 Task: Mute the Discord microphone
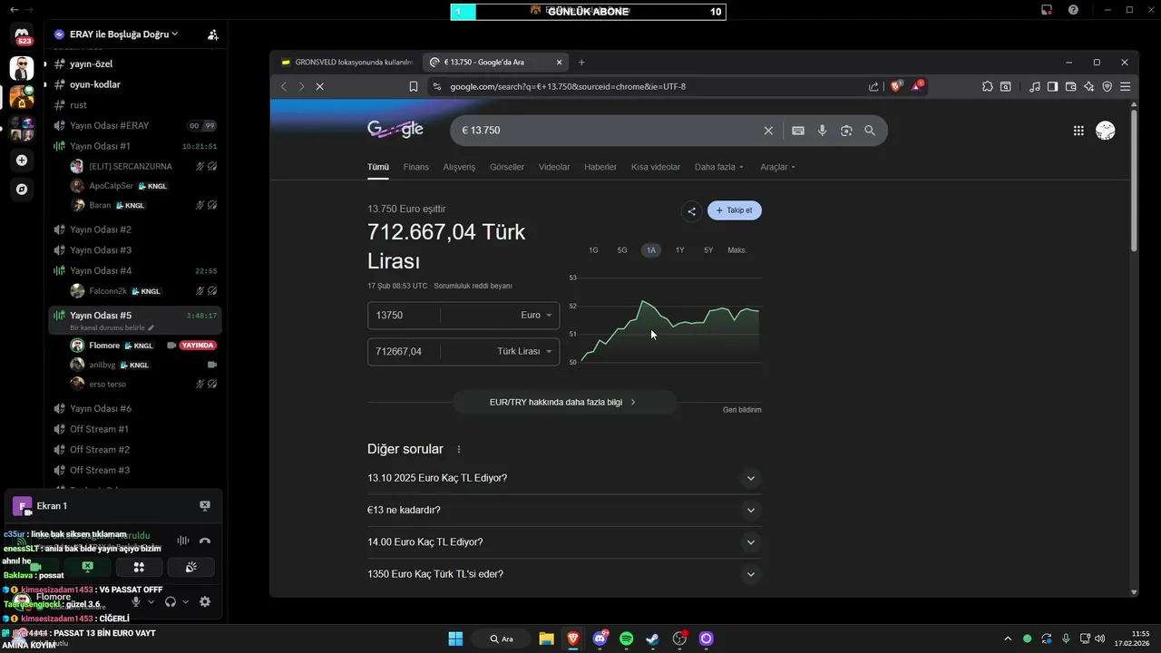point(136,601)
